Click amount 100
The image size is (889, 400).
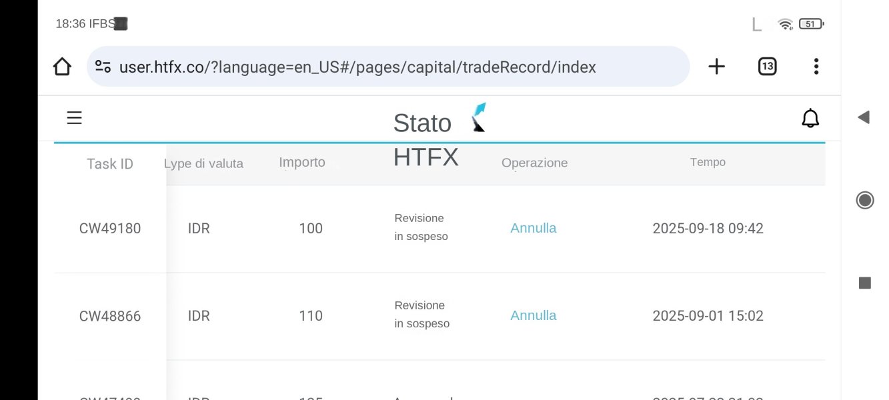pos(311,229)
